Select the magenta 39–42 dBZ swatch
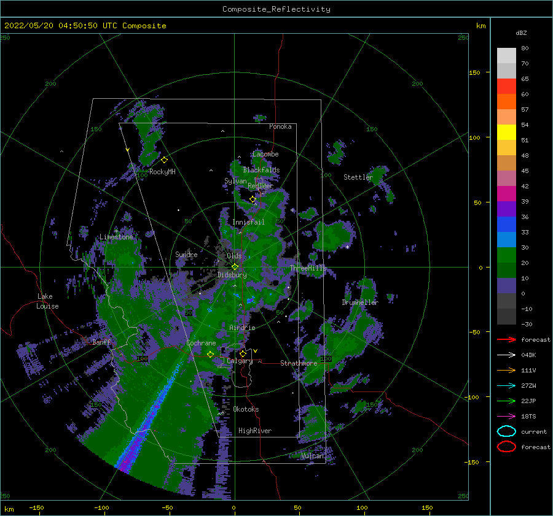This screenshot has height=516, width=553. 506,194
